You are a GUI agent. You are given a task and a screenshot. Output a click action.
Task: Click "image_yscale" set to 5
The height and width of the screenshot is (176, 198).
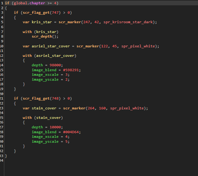coord(45,141)
